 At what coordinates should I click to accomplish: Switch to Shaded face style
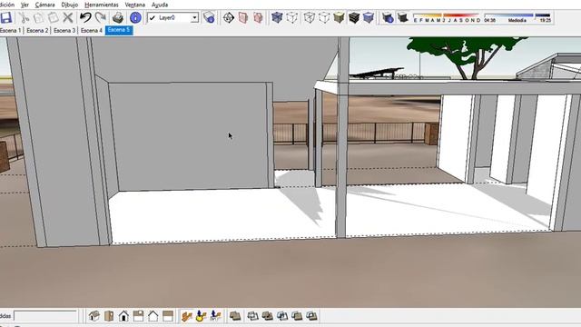339,17
